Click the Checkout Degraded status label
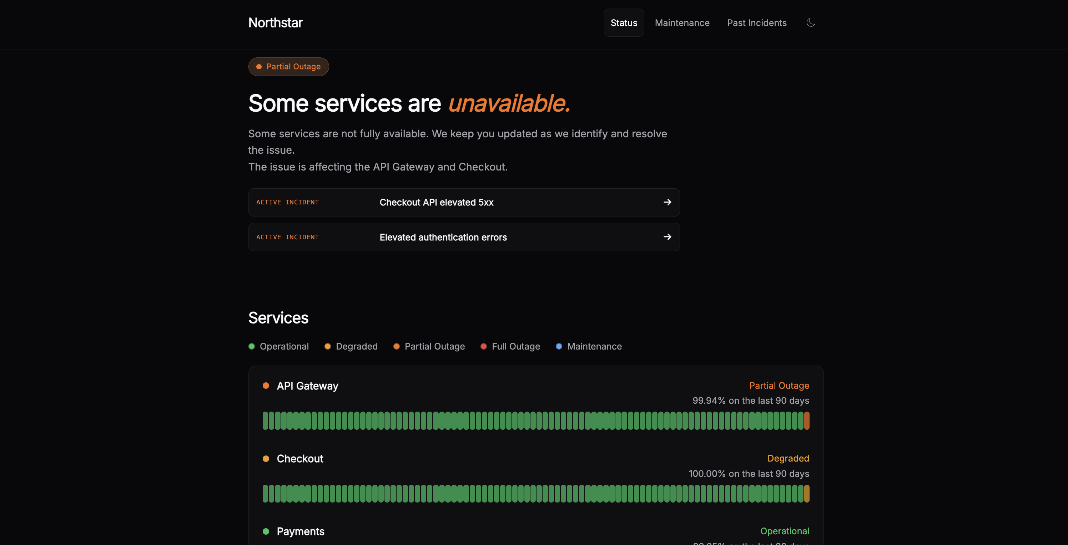This screenshot has width=1068, height=545. pyautogui.click(x=788, y=458)
